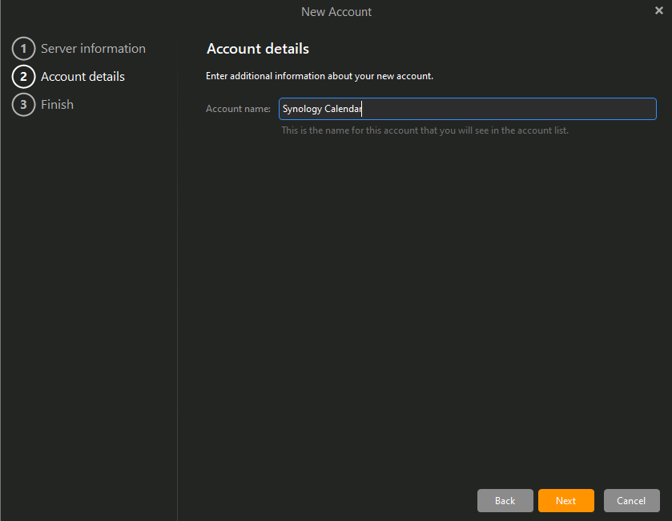The height and width of the screenshot is (521, 672).
Task: Click the Next button
Action: [565, 500]
